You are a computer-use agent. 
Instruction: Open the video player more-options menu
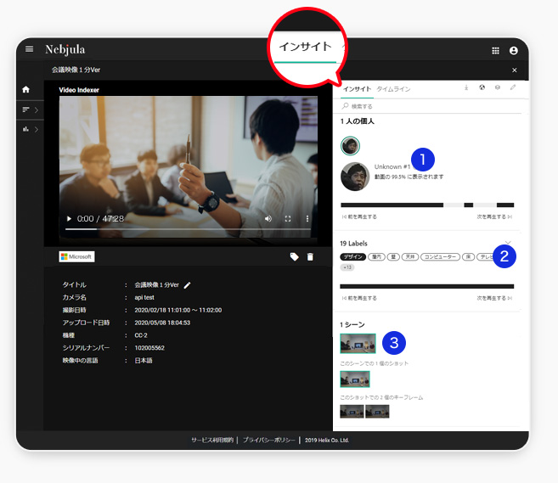[x=307, y=219]
